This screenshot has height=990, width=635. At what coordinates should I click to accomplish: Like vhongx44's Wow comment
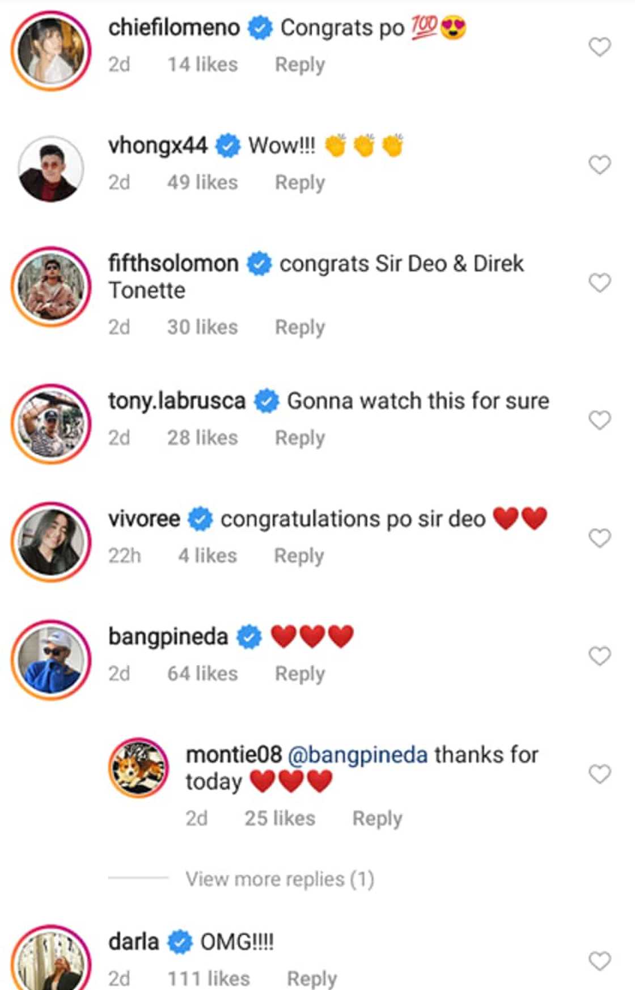pos(599,164)
